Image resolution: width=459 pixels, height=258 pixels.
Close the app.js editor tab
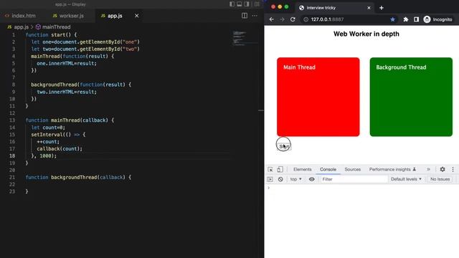point(137,16)
